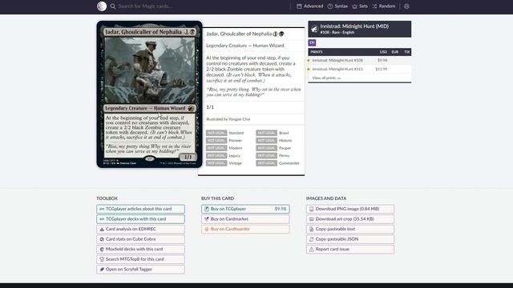This screenshot has width=513, height=288.
Task: Click the Copy-pasteable text document icon
Action: coord(312,230)
